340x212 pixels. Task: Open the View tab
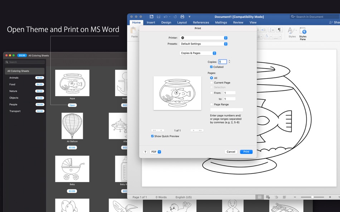click(253, 22)
